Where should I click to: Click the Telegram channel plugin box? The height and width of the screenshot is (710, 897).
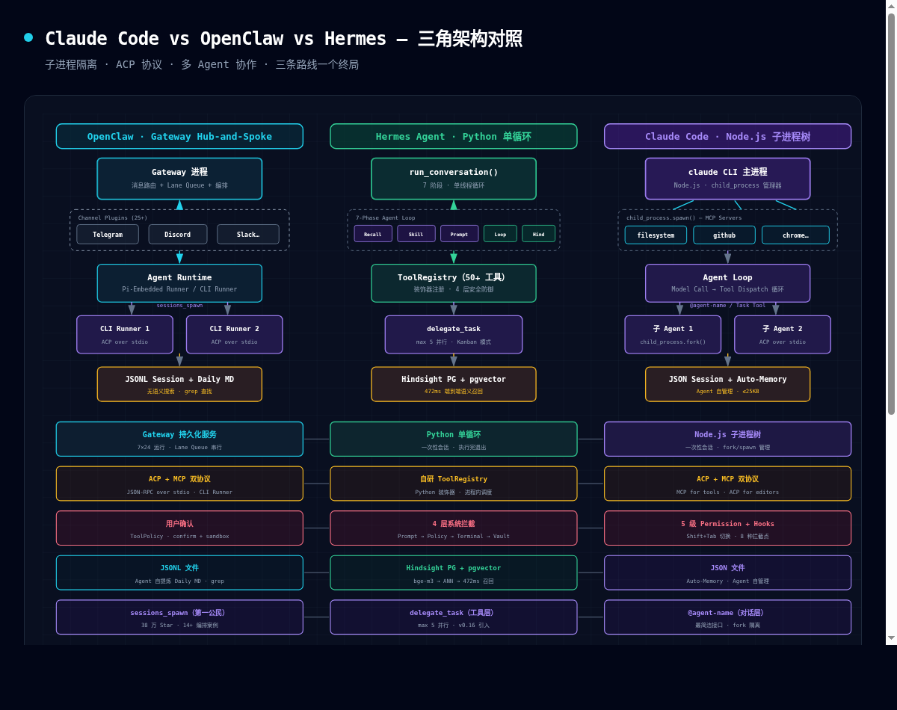[108, 234]
